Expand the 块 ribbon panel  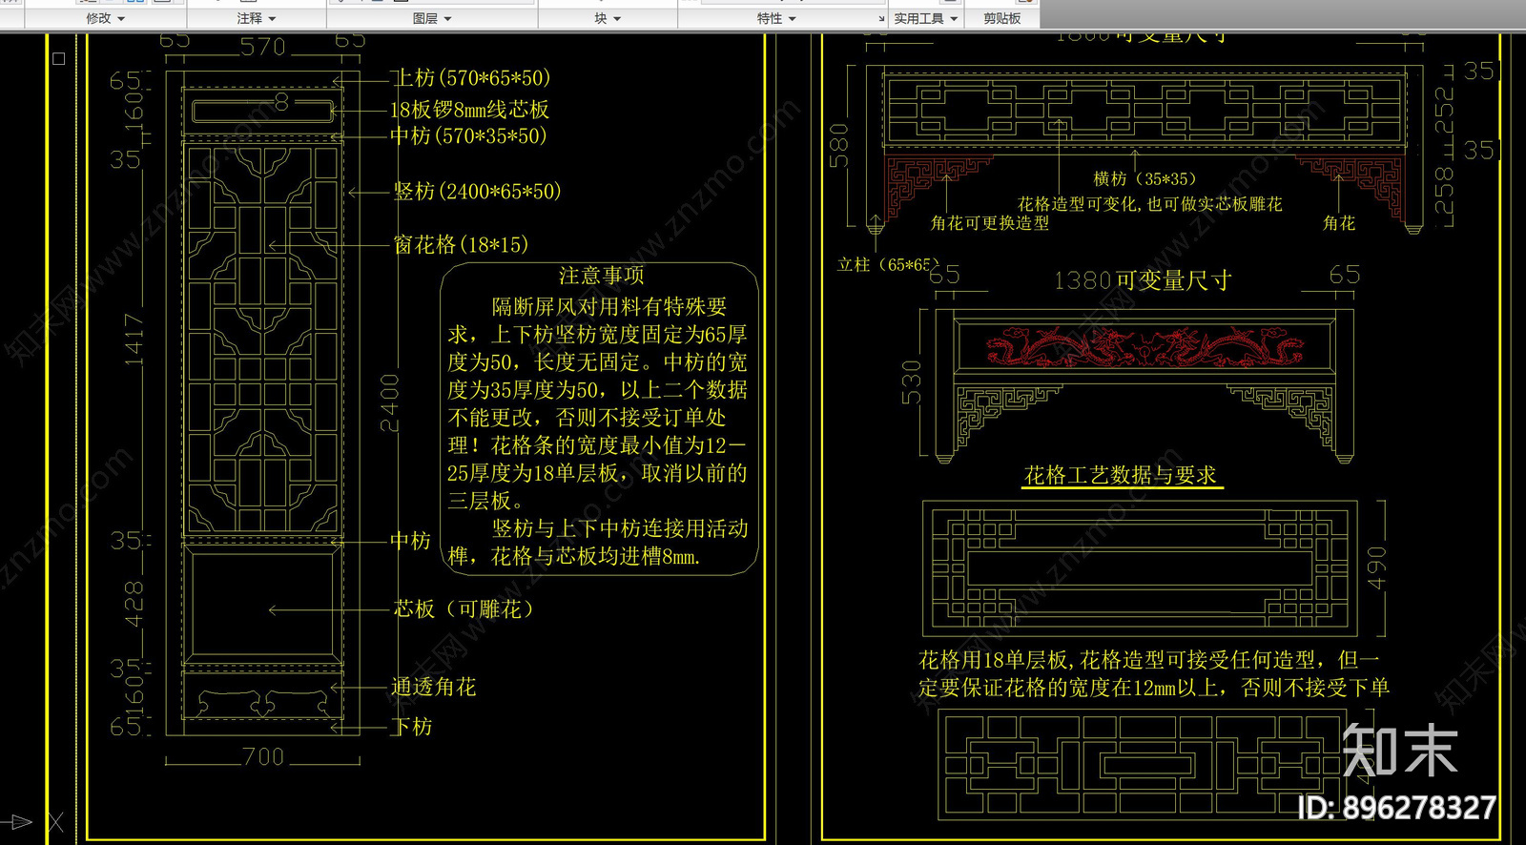point(608,18)
